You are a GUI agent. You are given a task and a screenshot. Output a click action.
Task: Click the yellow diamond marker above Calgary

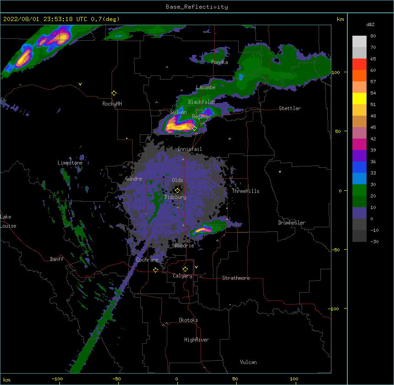(185, 269)
